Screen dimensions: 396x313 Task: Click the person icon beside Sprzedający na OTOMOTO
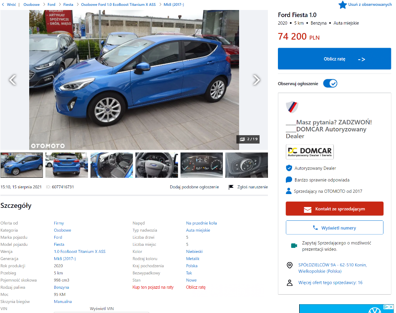click(x=289, y=191)
